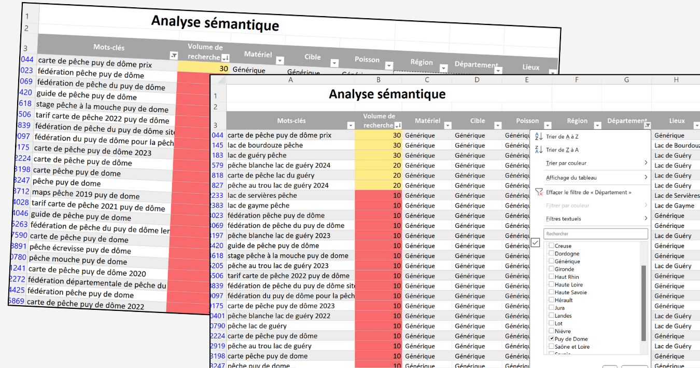Screen dimensions: 700x368
Task: Choose Trier de Z à A
Action: (x=562, y=149)
